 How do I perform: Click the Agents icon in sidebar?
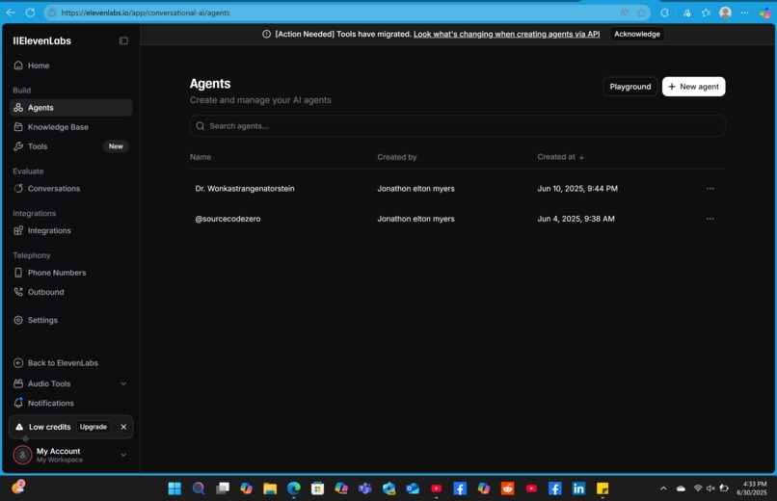[18, 108]
